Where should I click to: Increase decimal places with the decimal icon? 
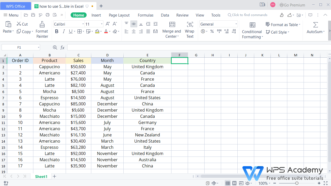(227, 31)
